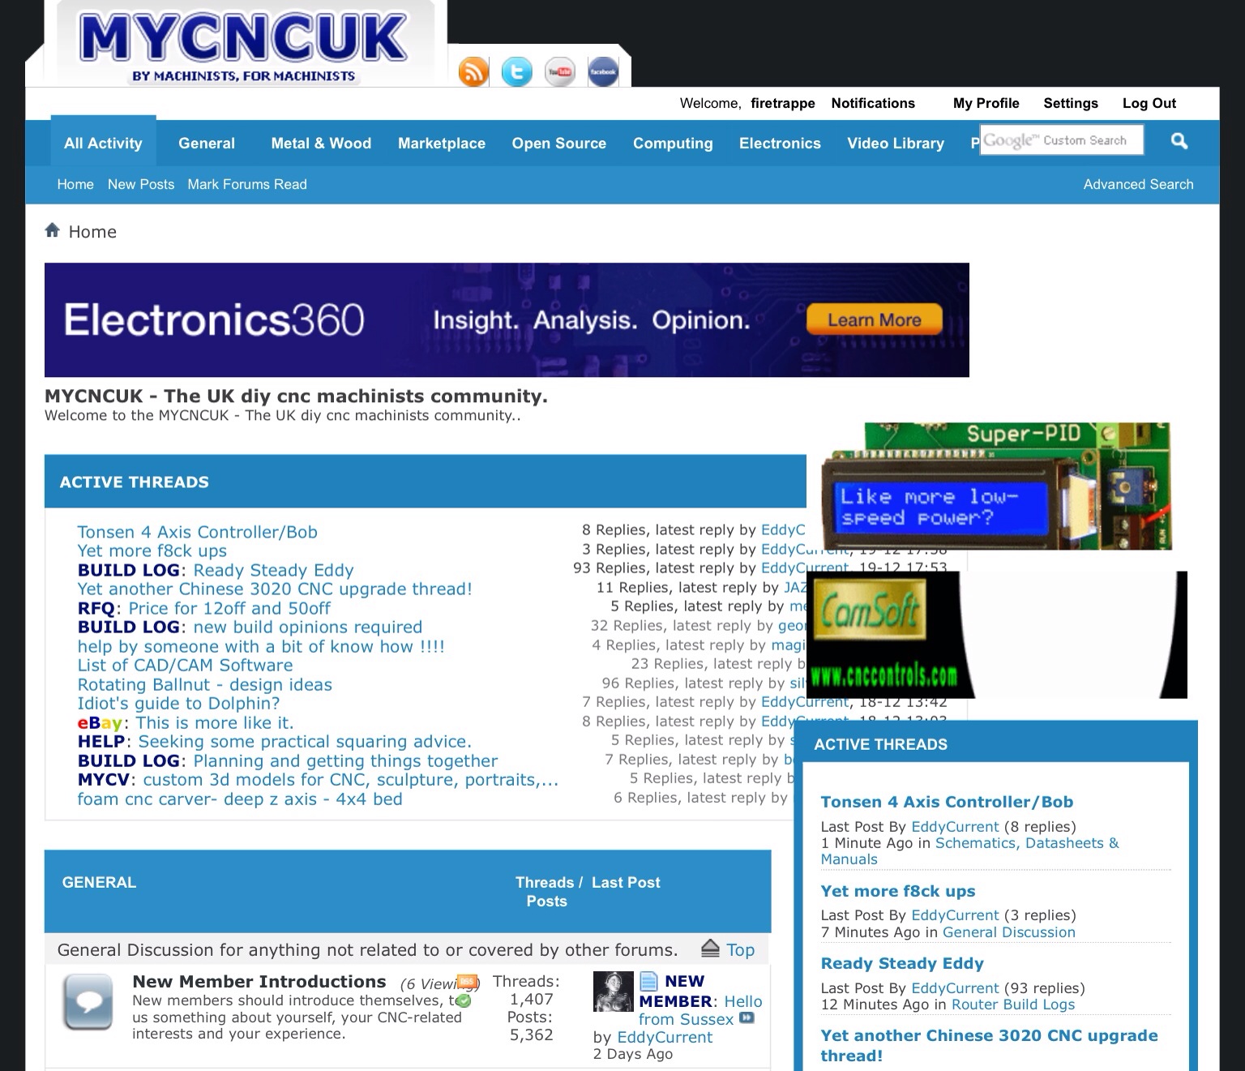Click Learn More on Electronics360 banner
This screenshot has width=1245, height=1071.
click(874, 320)
